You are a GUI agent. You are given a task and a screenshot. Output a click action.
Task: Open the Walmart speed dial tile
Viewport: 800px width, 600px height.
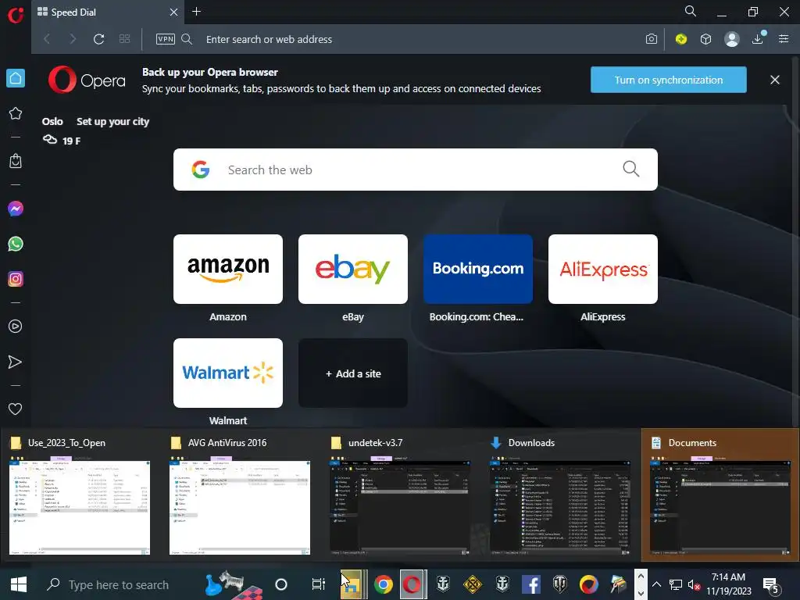tap(228, 373)
